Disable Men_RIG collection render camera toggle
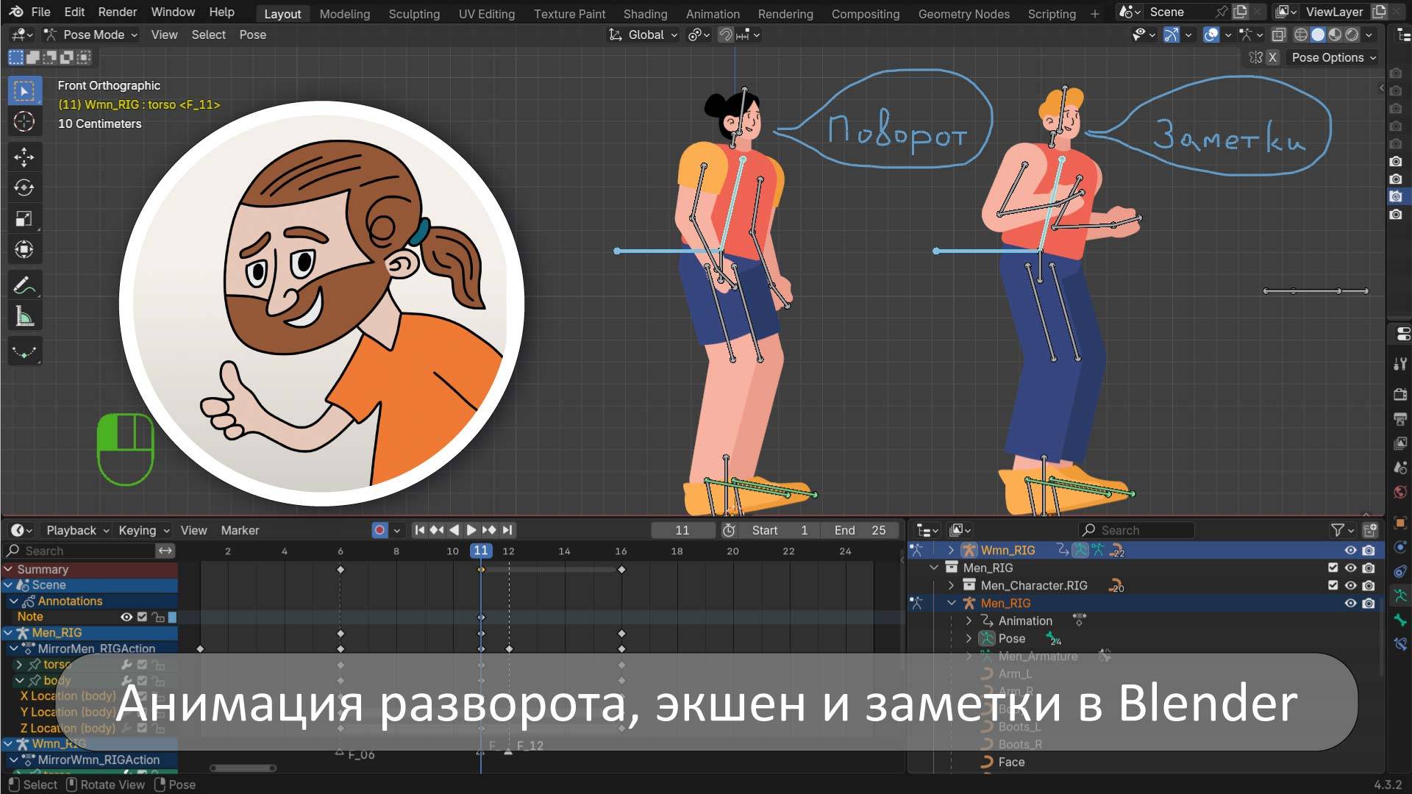 pyautogui.click(x=1367, y=568)
